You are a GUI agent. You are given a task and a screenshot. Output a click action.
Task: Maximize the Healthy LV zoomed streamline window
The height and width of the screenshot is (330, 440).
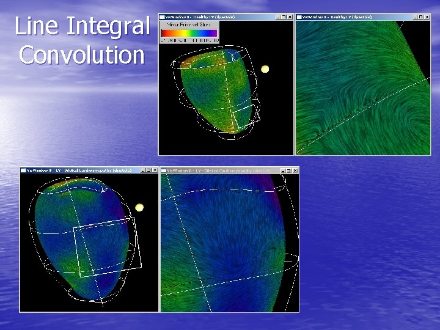click(x=420, y=17)
